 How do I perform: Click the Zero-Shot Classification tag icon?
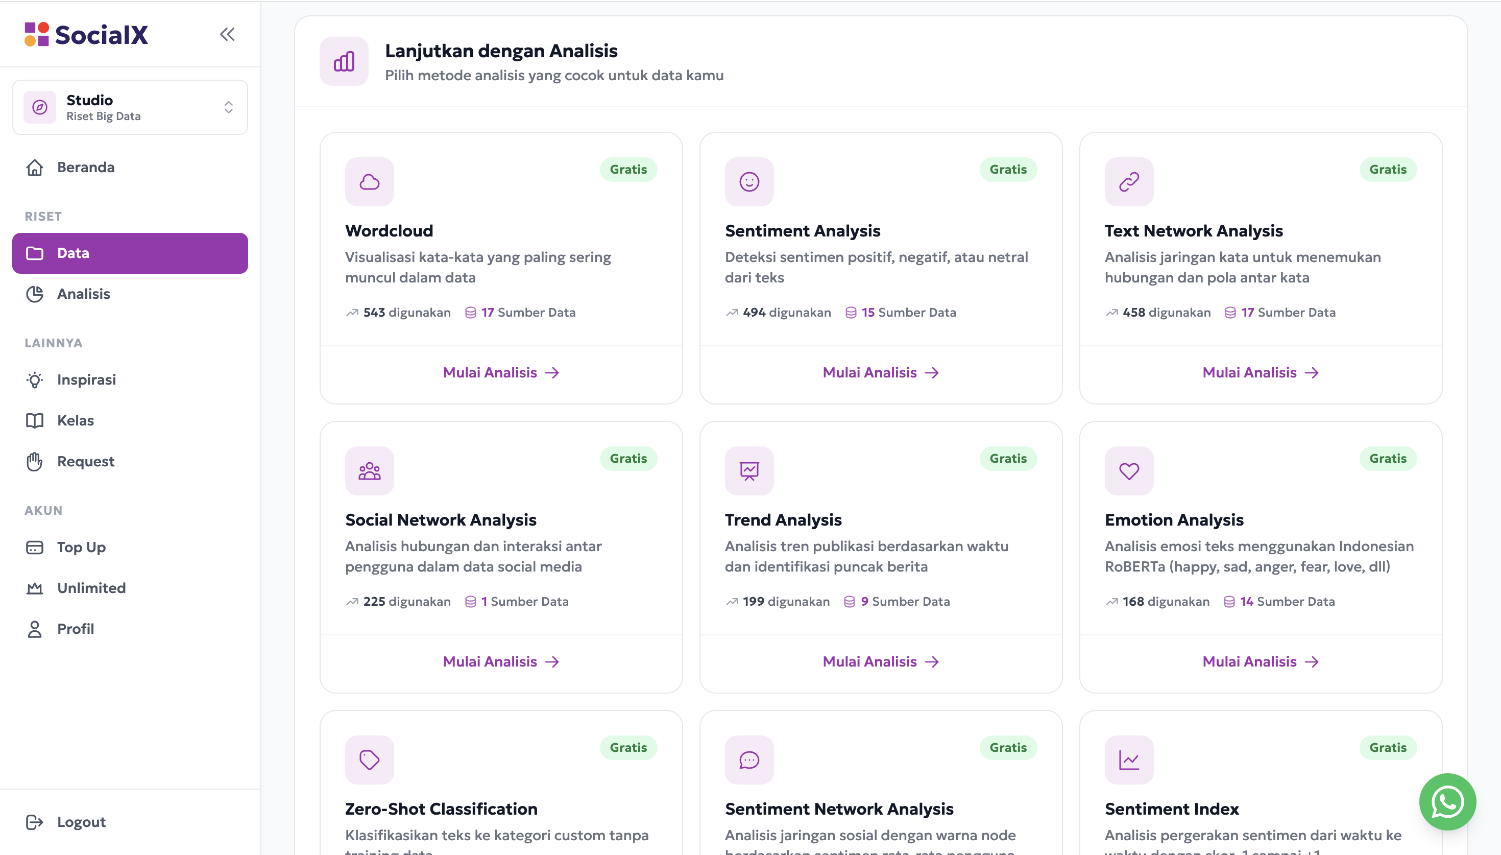click(x=369, y=760)
